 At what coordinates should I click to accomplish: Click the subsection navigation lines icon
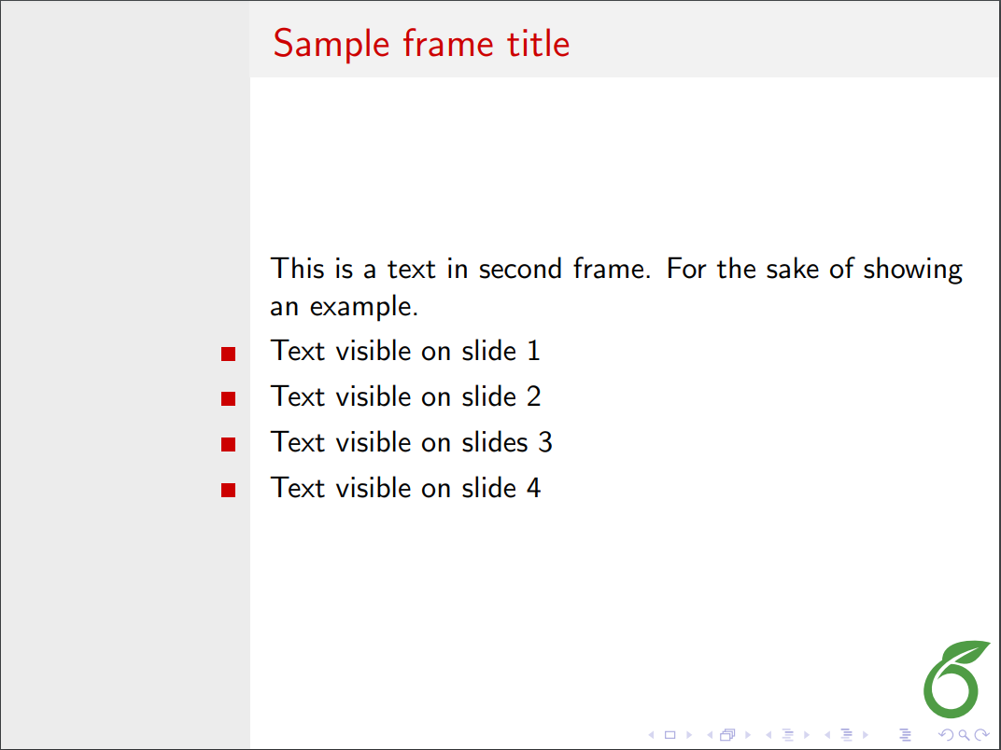click(x=787, y=735)
